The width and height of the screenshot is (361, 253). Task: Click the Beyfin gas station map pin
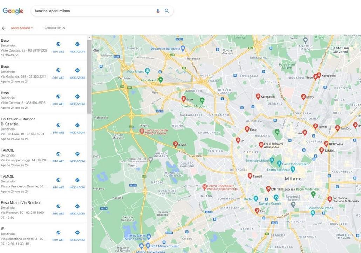(176, 144)
